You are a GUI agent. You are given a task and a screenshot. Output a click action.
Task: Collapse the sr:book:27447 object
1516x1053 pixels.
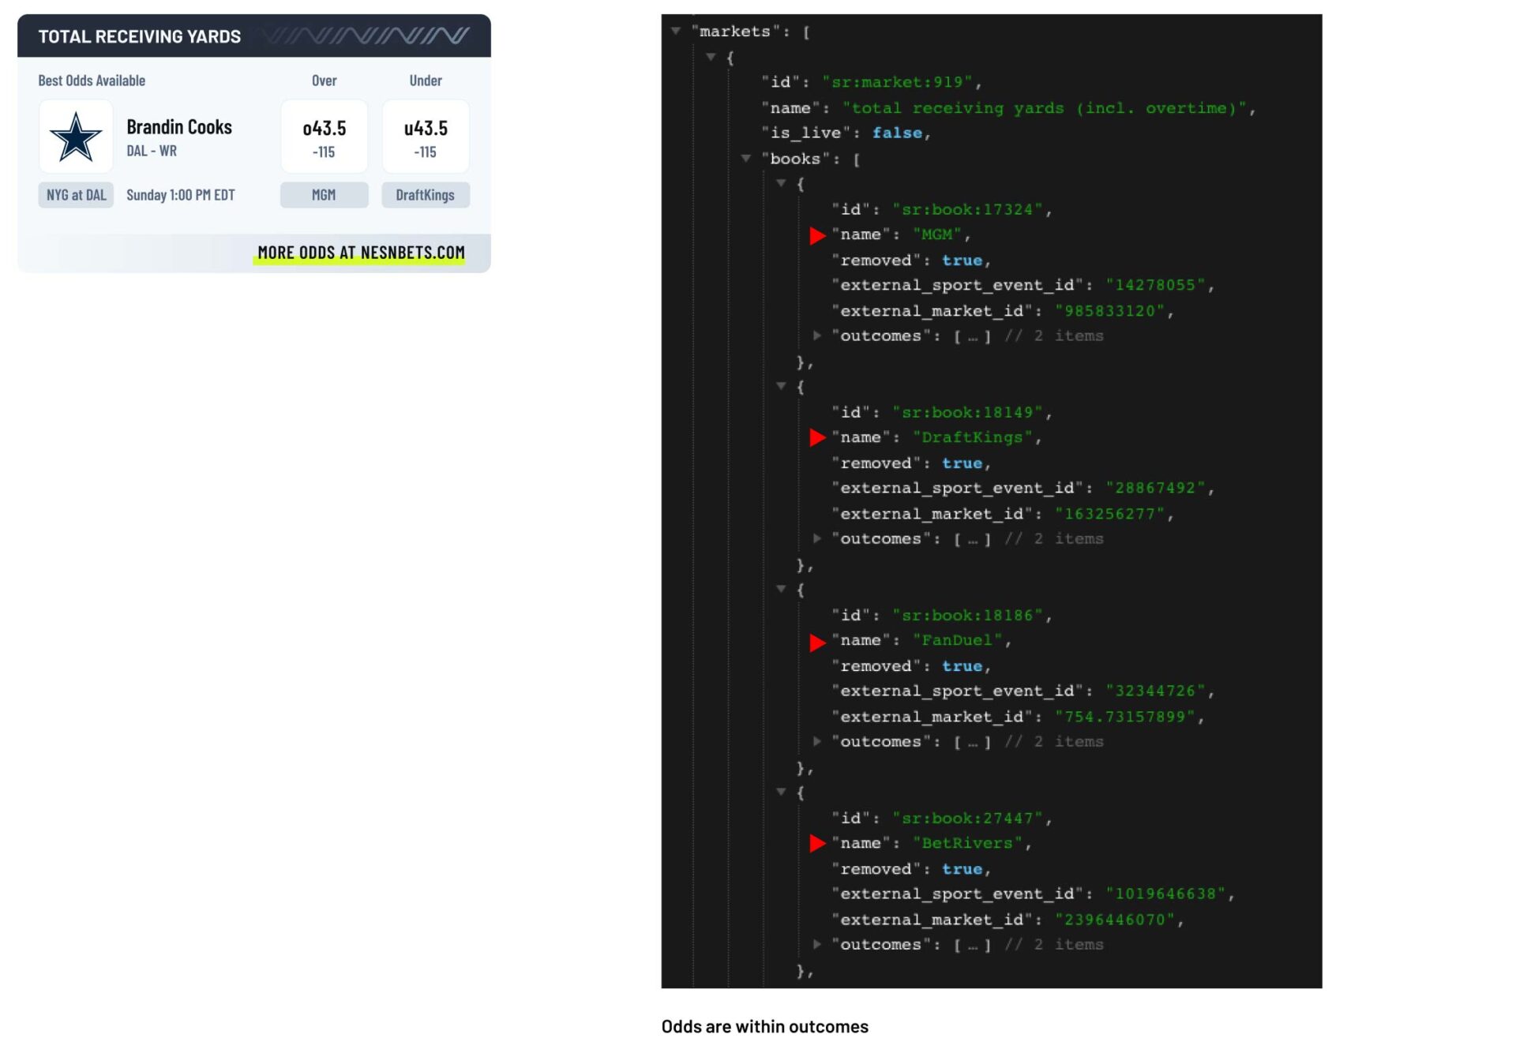click(781, 793)
